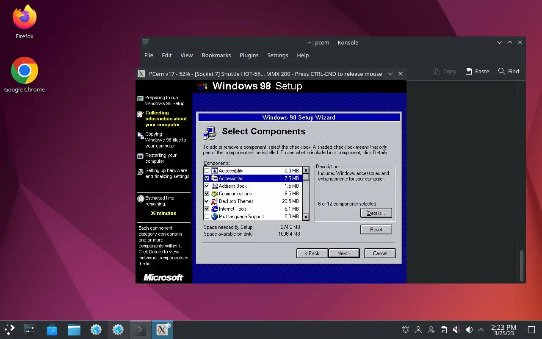
Task: Click the Address Book component icon
Action: 215,186
